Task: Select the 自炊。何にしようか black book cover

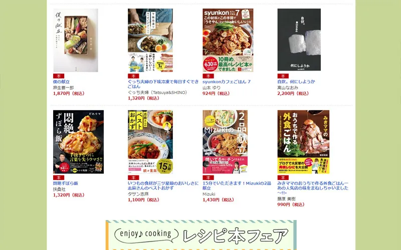Action: (x=299, y=40)
